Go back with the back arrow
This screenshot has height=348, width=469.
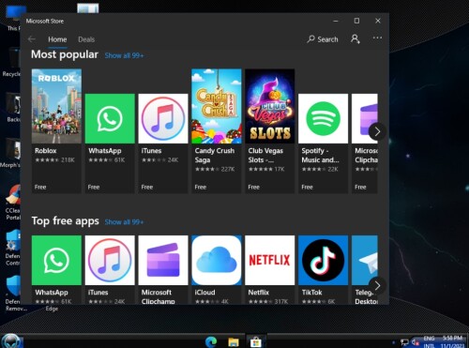coord(32,39)
